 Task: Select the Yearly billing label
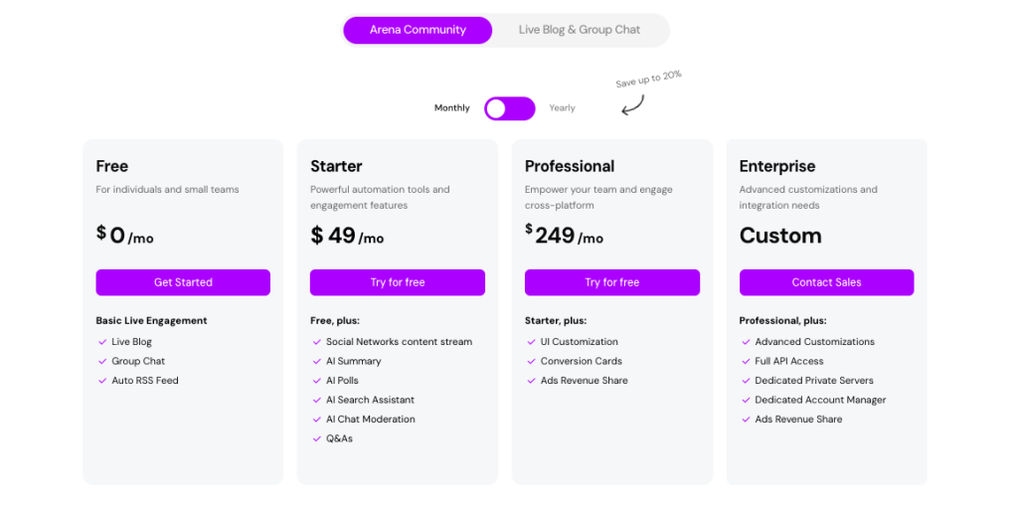click(563, 108)
